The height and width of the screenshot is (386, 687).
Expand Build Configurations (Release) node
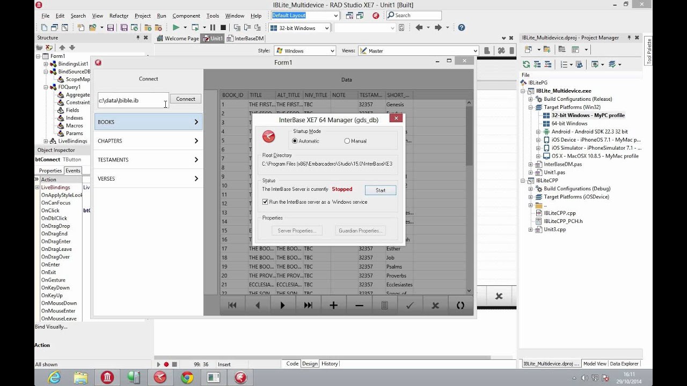530,99
